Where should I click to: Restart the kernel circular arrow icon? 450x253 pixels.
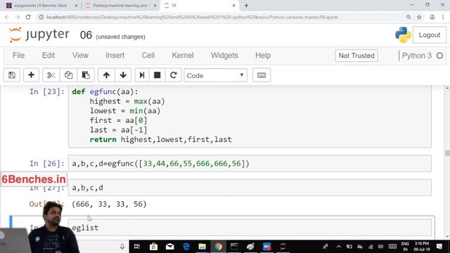tap(174, 75)
